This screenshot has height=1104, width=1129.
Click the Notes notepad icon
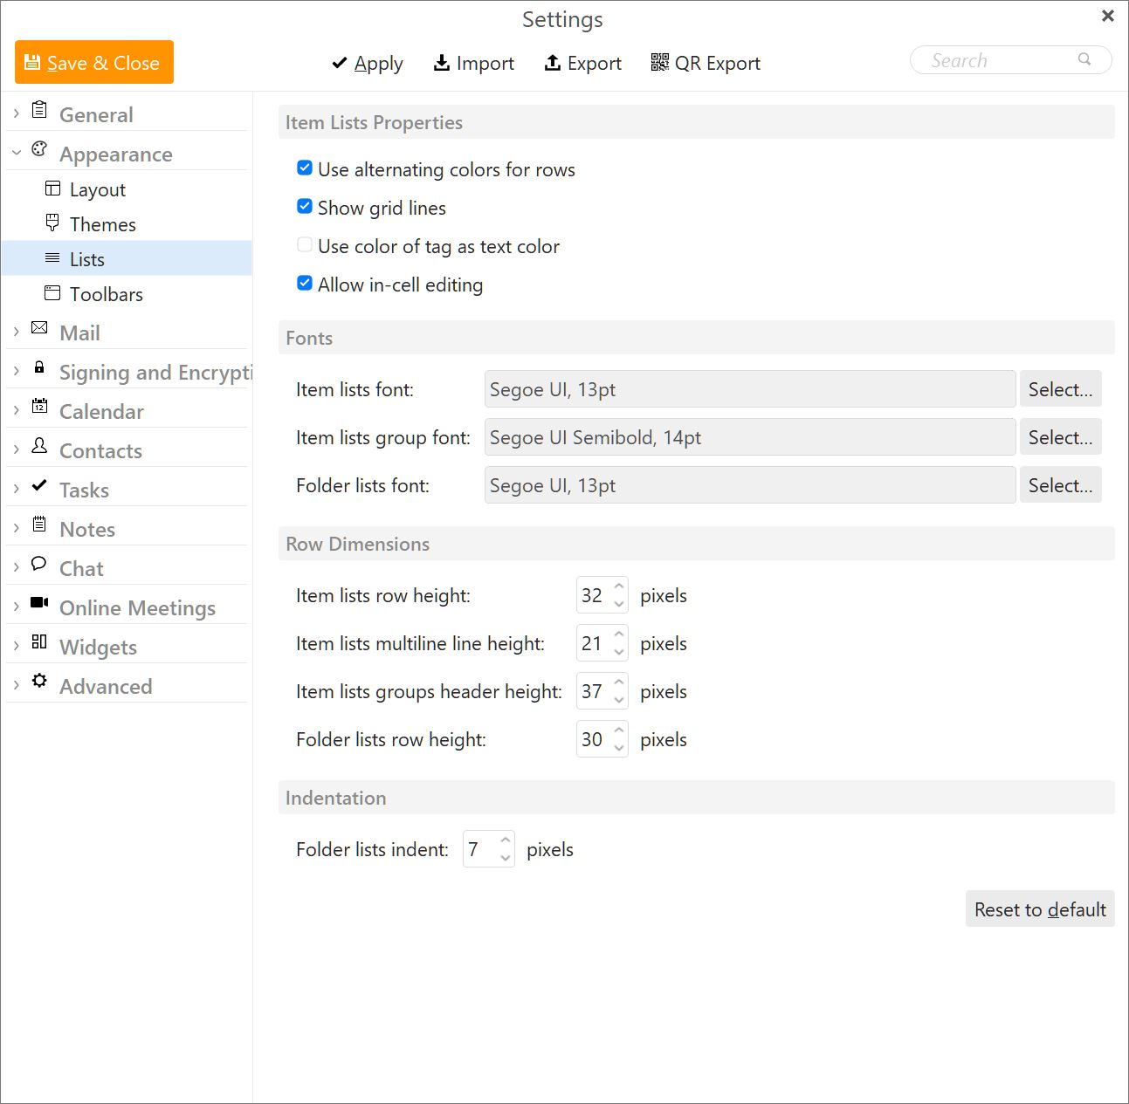(x=39, y=525)
